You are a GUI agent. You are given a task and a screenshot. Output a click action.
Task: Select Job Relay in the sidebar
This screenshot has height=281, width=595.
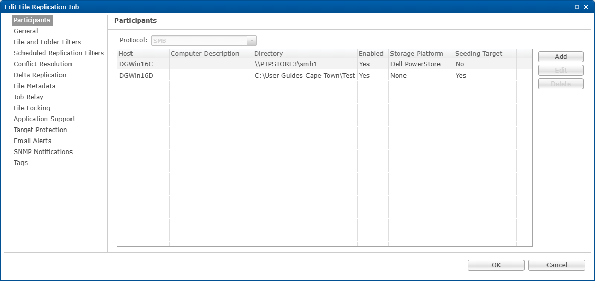pos(28,97)
